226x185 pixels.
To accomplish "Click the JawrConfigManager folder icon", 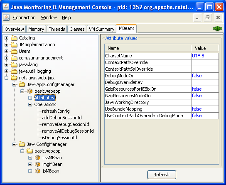I will (22, 144).
